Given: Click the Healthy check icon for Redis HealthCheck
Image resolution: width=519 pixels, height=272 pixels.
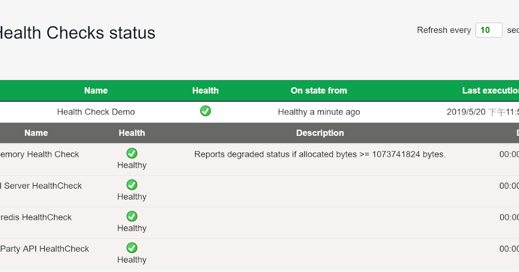Looking at the screenshot, I should 131,216.
